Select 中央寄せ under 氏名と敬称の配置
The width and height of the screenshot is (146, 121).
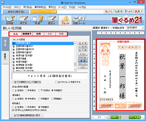point(26,90)
